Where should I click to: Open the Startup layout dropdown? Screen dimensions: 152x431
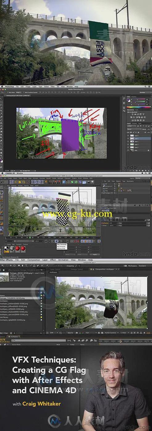(x=142, y=178)
